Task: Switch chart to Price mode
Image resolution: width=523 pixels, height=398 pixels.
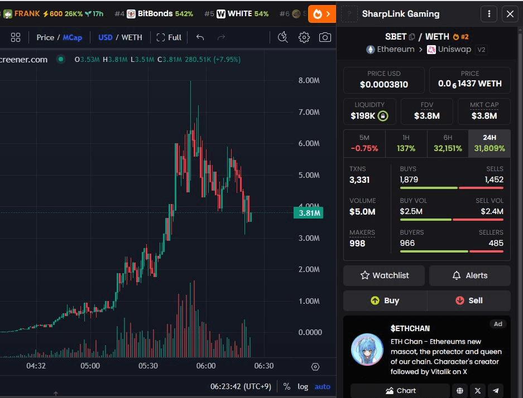Action: pos(45,37)
